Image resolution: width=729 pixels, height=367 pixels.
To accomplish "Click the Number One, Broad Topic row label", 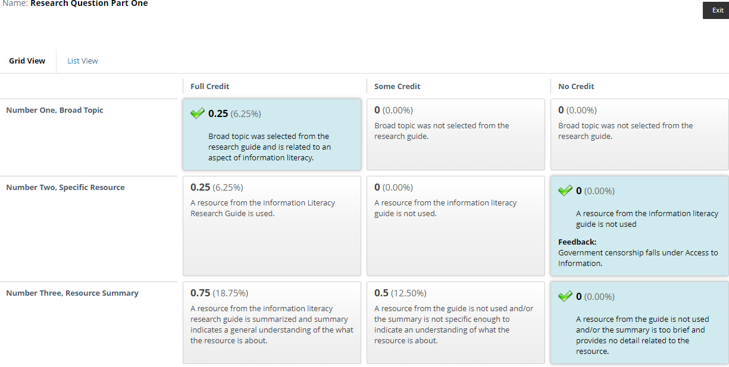I will (55, 110).
